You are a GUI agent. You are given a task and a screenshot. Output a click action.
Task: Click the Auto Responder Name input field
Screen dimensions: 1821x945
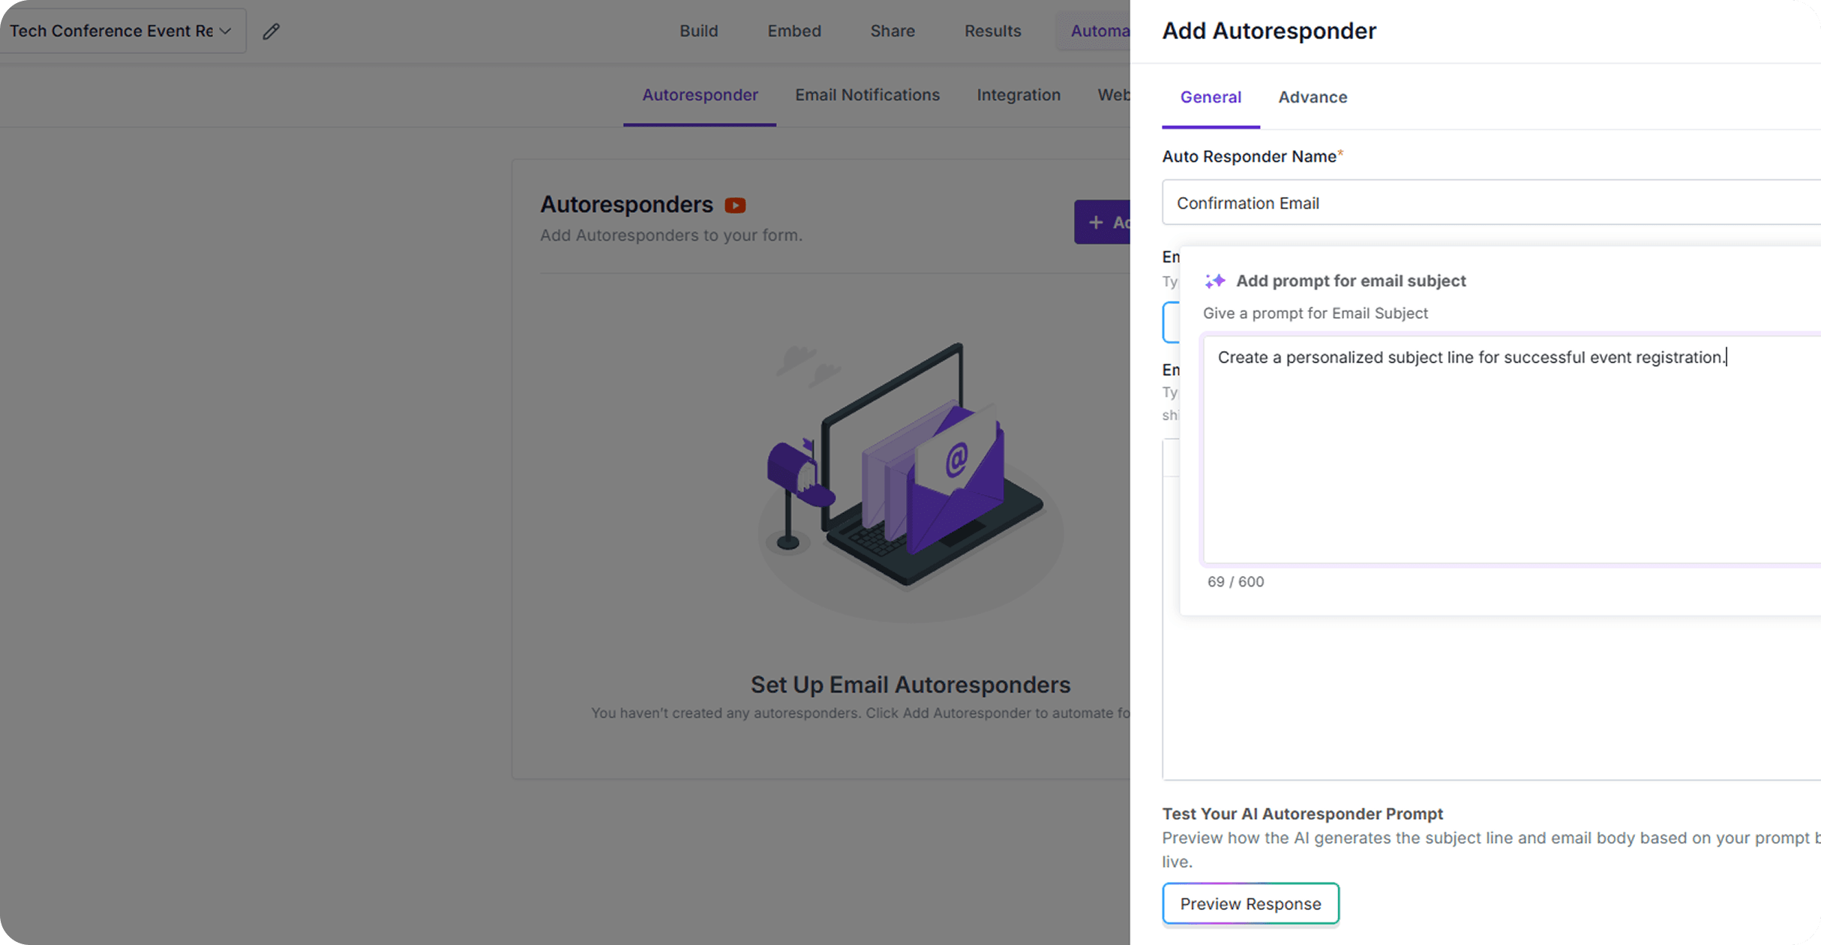tap(1489, 202)
